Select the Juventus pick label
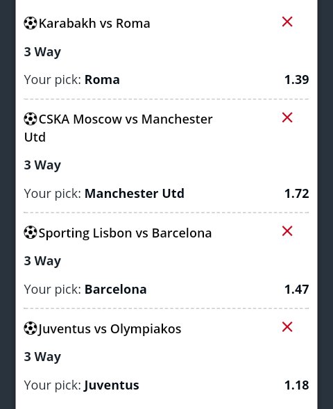The height and width of the screenshot is (409, 333). (112, 385)
